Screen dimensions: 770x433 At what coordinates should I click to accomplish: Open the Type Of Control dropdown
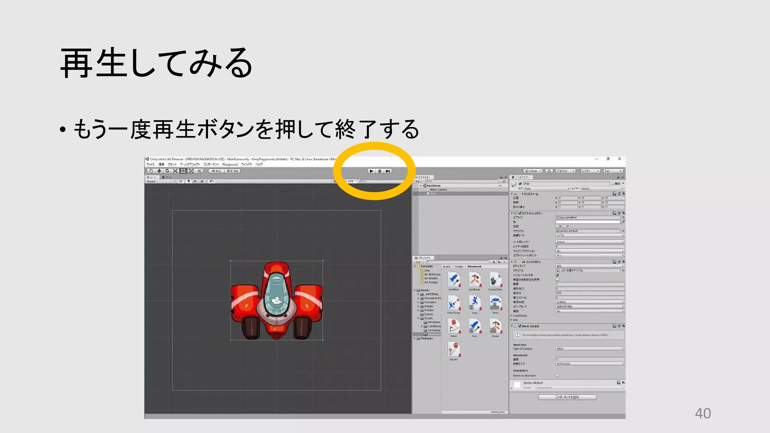(x=590, y=349)
